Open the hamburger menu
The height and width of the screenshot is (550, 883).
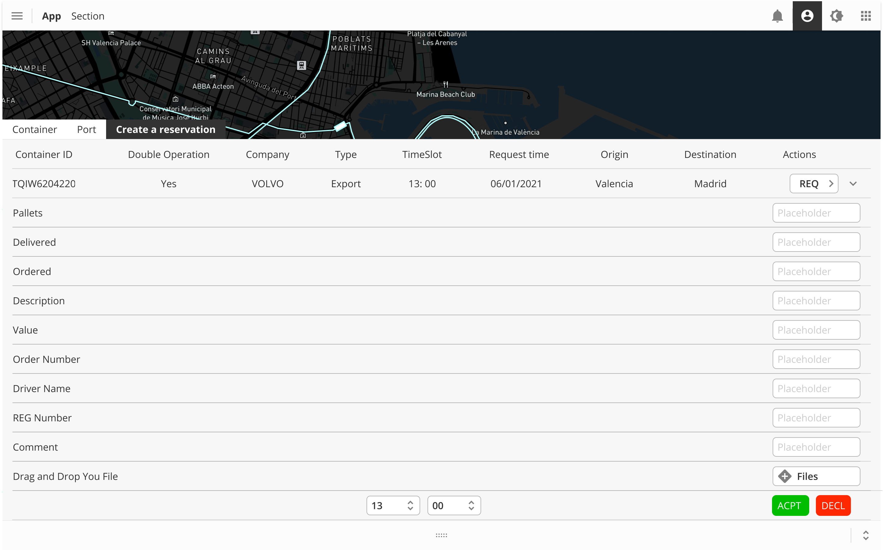[x=17, y=16]
